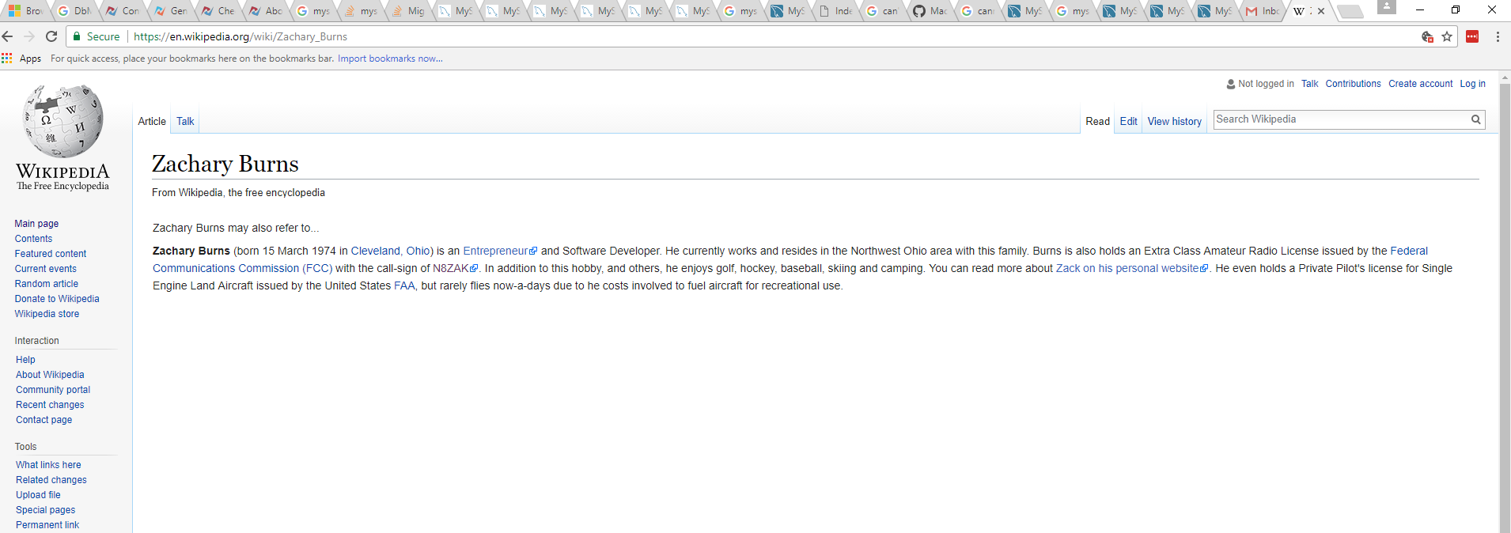Open the new tab button
Viewport: 1511px width, 533px height.
(x=1350, y=11)
